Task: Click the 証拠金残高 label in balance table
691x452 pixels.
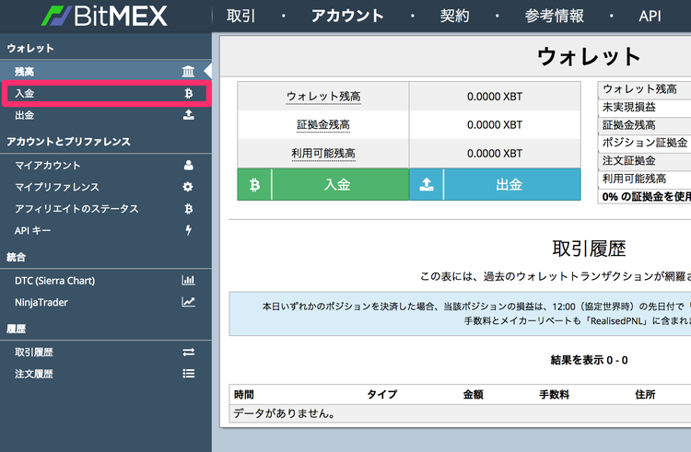Action: pyautogui.click(x=323, y=125)
